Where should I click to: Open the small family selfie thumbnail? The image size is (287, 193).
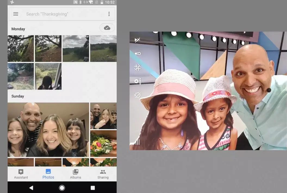104,116
